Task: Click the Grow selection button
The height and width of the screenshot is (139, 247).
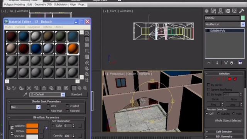Action: tap(234, 99)
